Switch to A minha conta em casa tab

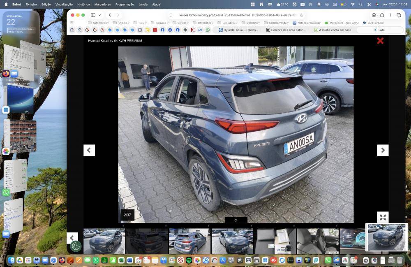point(332,30)
